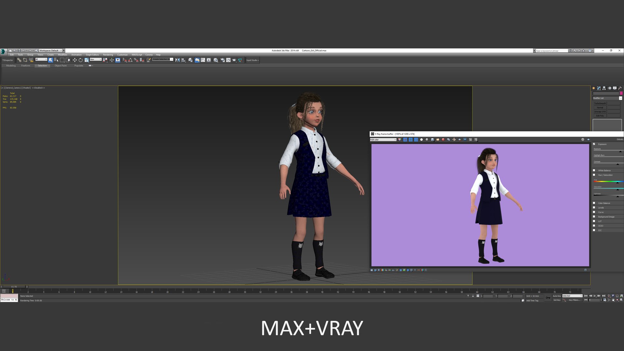Open the Hierarchy command panel tab
624x351 pixels.
pos(604,88)
